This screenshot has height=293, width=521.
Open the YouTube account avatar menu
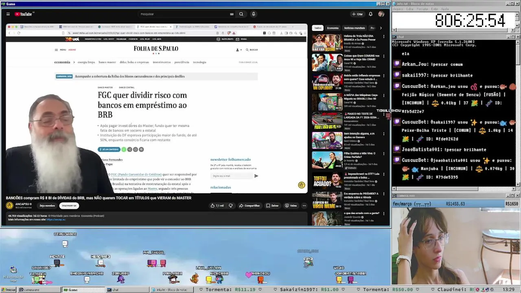click(x=381, y=14)
